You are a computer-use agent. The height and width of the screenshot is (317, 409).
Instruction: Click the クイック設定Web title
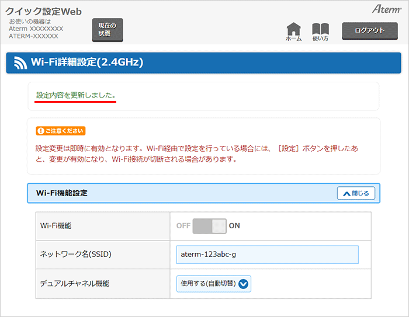pos(44,12)
